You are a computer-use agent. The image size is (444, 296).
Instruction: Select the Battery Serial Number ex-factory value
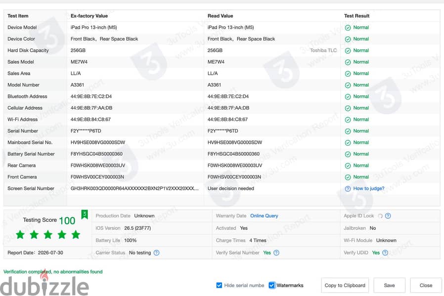(96, 154)
